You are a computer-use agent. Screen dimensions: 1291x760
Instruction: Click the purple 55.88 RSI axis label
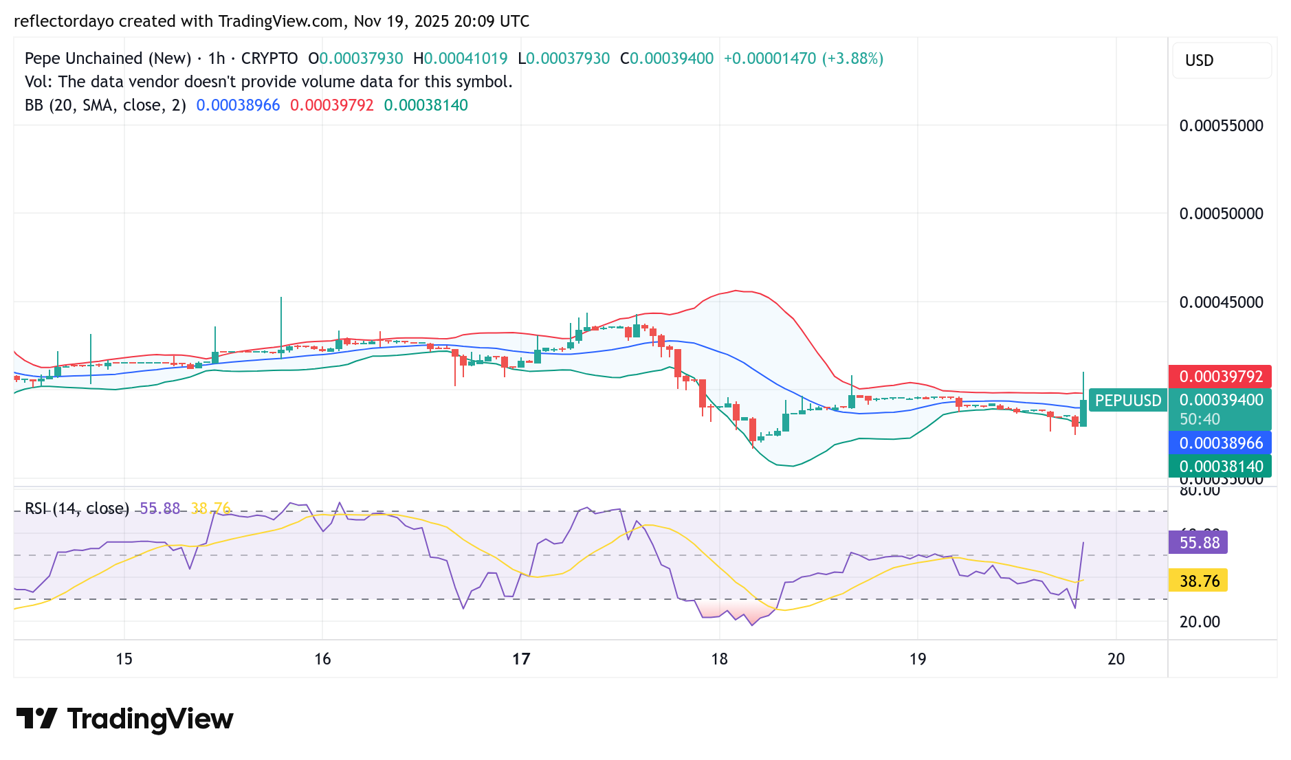pos(1198,543)
